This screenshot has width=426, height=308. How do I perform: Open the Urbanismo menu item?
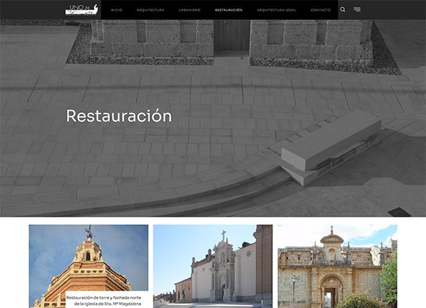point(189,10)
